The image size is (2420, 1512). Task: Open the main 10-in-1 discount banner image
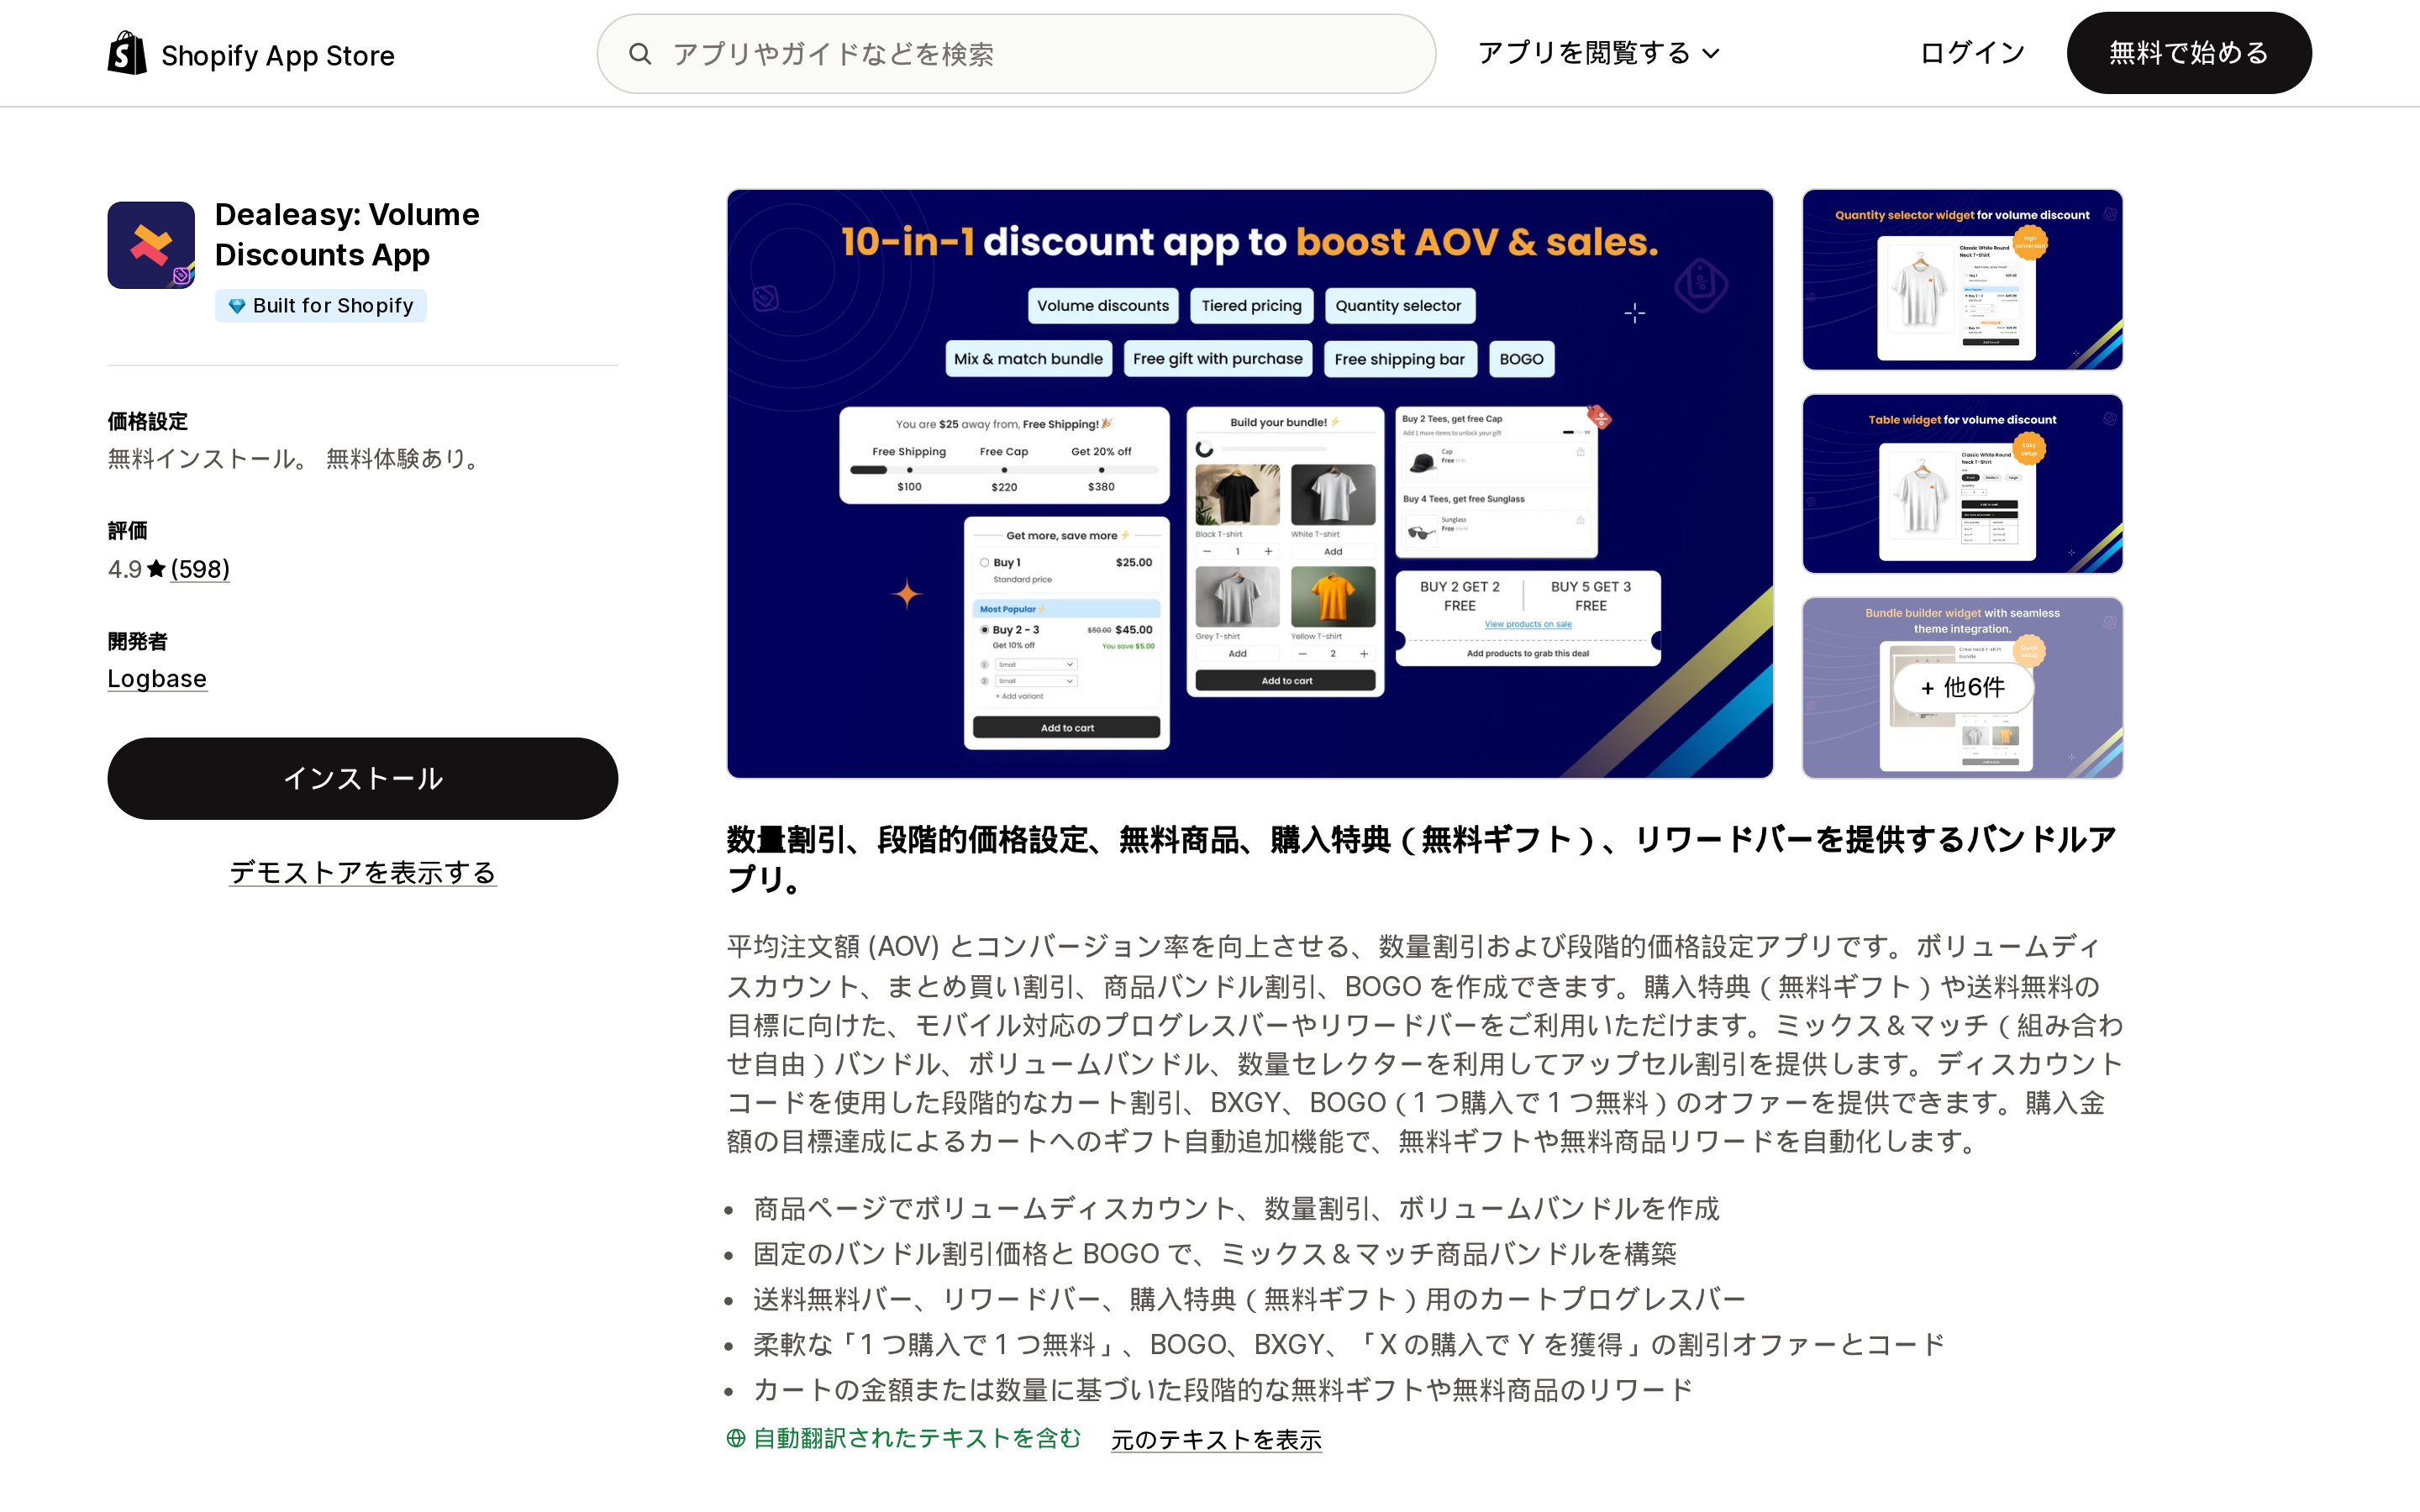pyautogui.click(x=1250, y=483)
